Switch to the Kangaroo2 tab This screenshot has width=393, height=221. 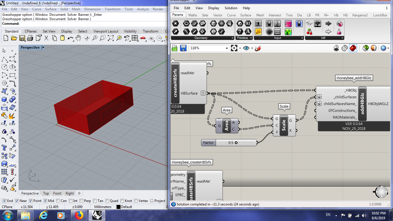(x=360, y=15)
